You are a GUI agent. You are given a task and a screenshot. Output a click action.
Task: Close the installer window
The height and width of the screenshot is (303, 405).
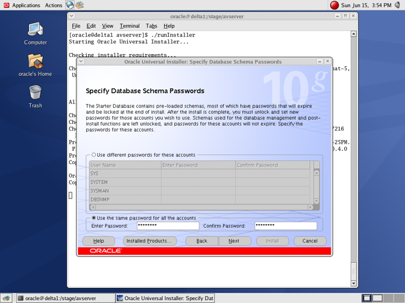pos(327,61)
